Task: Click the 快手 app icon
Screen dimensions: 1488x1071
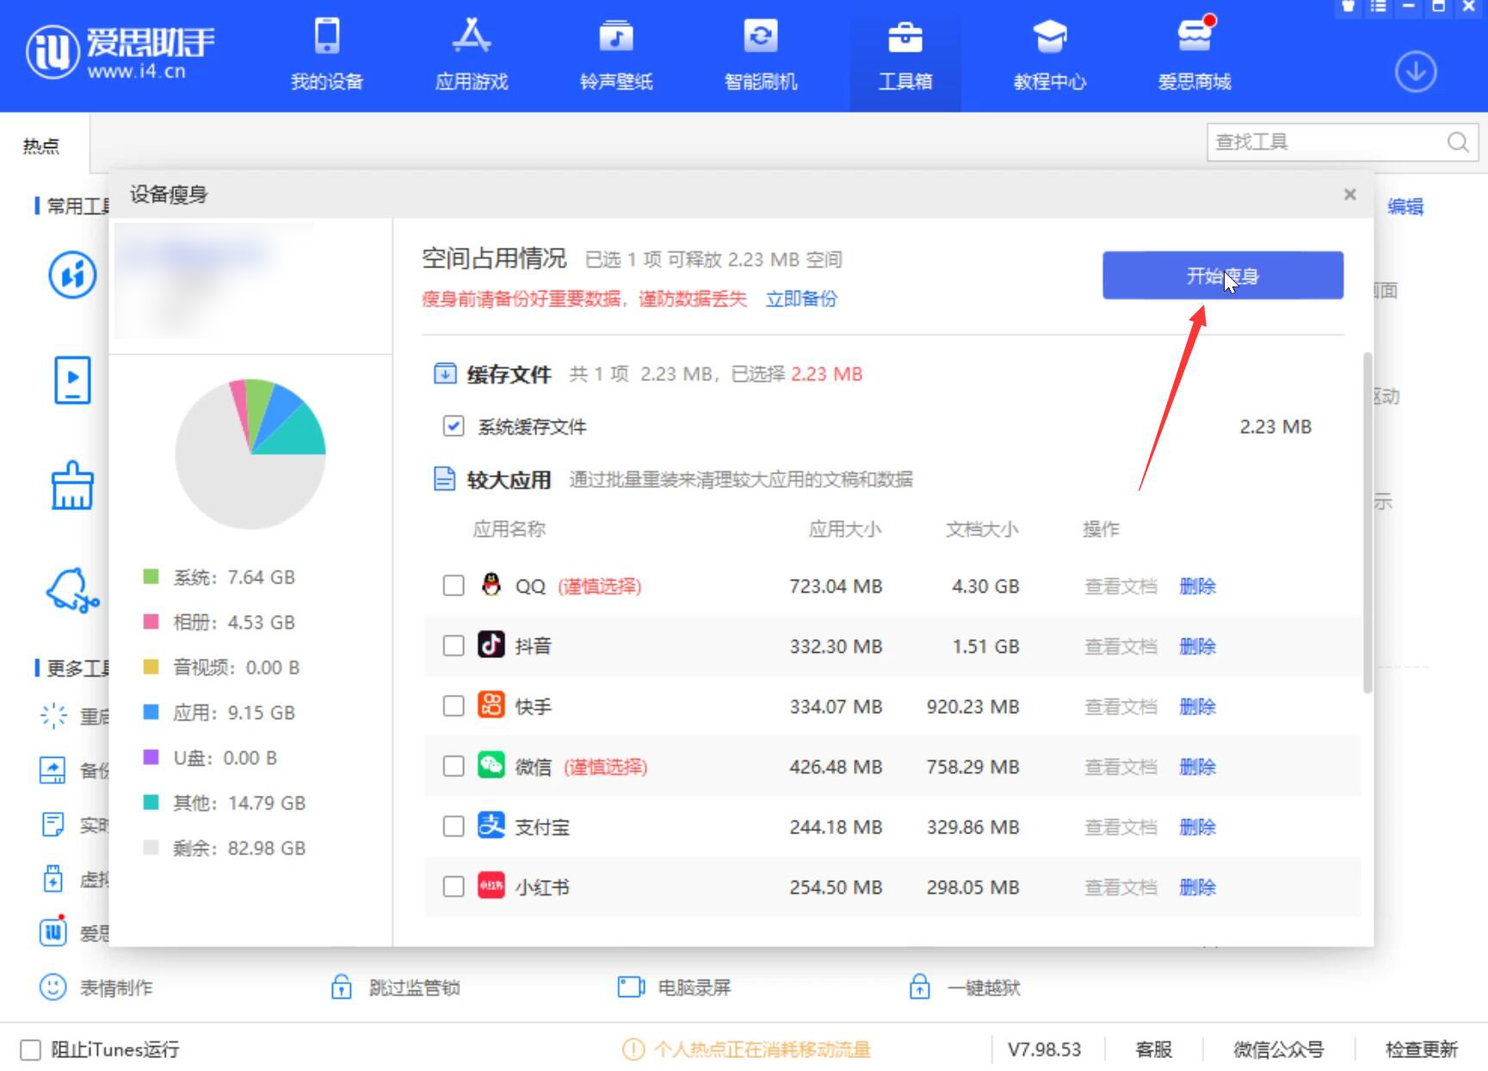Action: pos(491,705)
